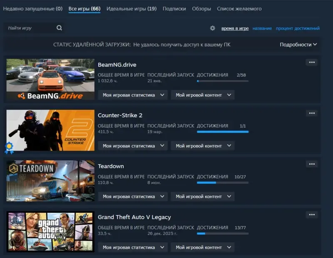This screenshot has width=333, height=258.
Task: Click BeamNG.drive achievements progress bar
Action: (x=223, y=81)
